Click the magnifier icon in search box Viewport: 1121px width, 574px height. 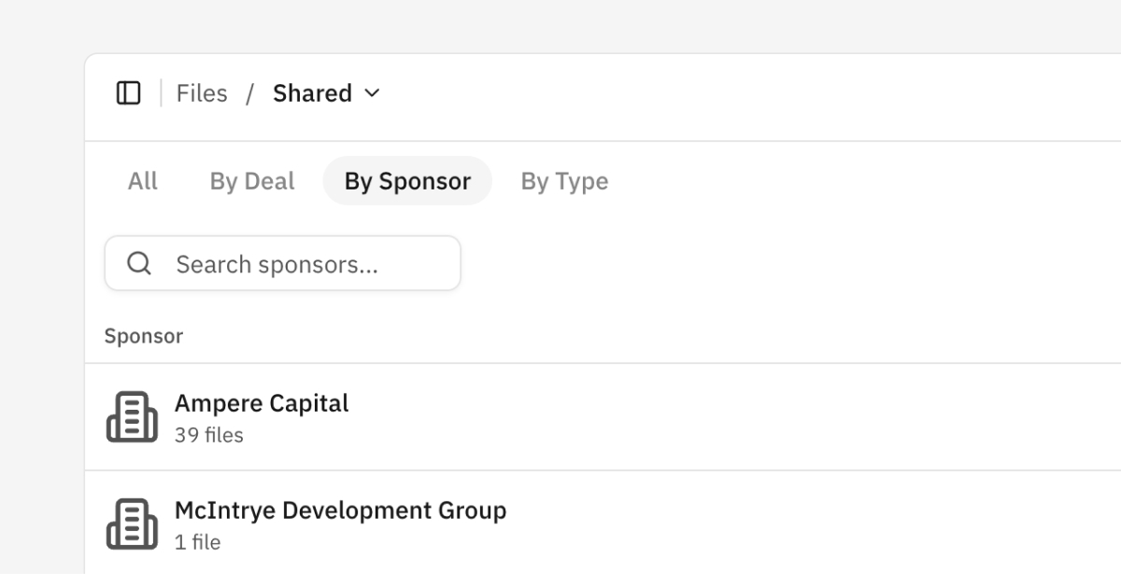point(139,264)
